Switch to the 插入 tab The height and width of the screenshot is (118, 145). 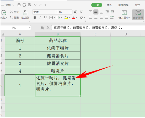point(109,5)
